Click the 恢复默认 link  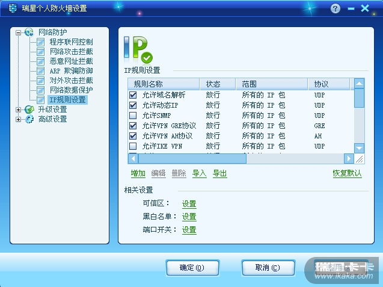tap(347, 173)
